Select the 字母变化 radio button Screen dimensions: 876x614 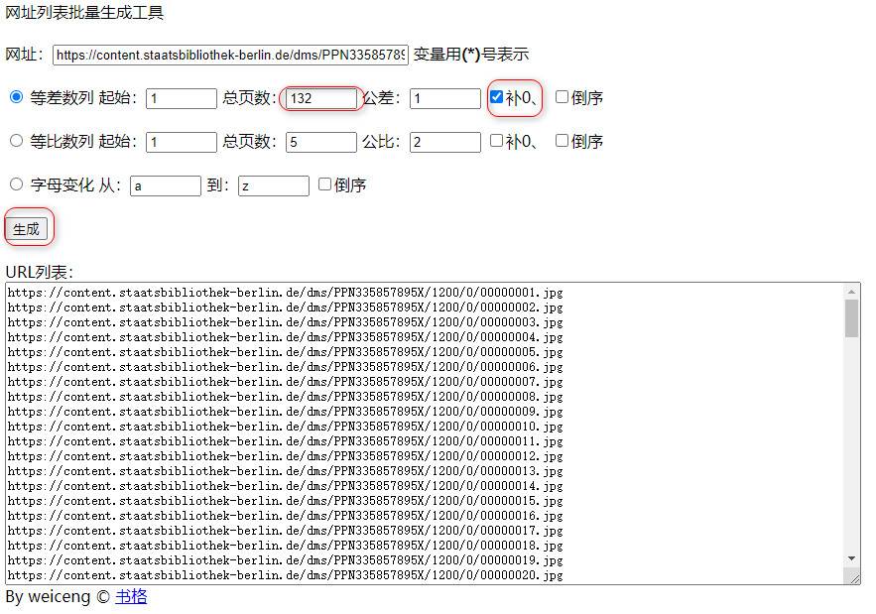[16, 184]
